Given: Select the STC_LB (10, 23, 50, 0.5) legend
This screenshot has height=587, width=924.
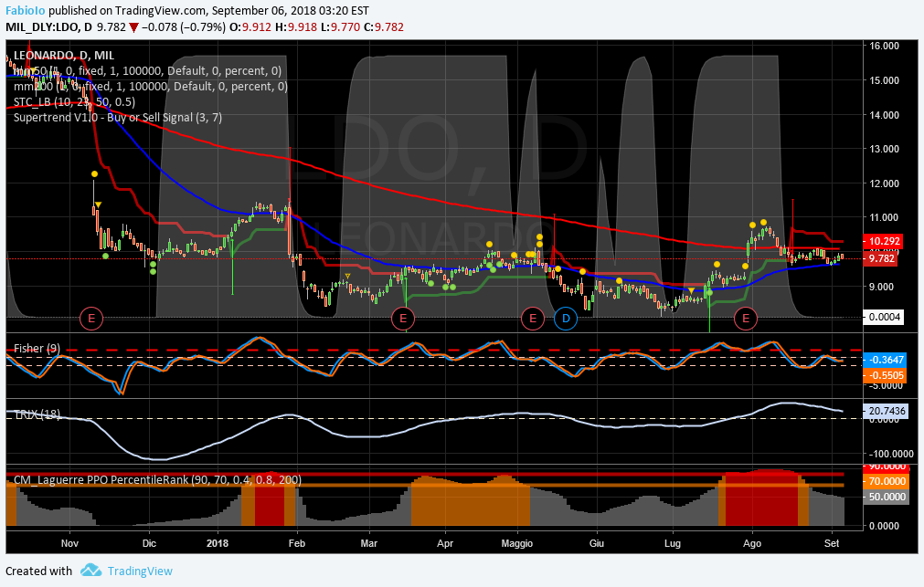Looking at the screenshot, I should 74,102.
